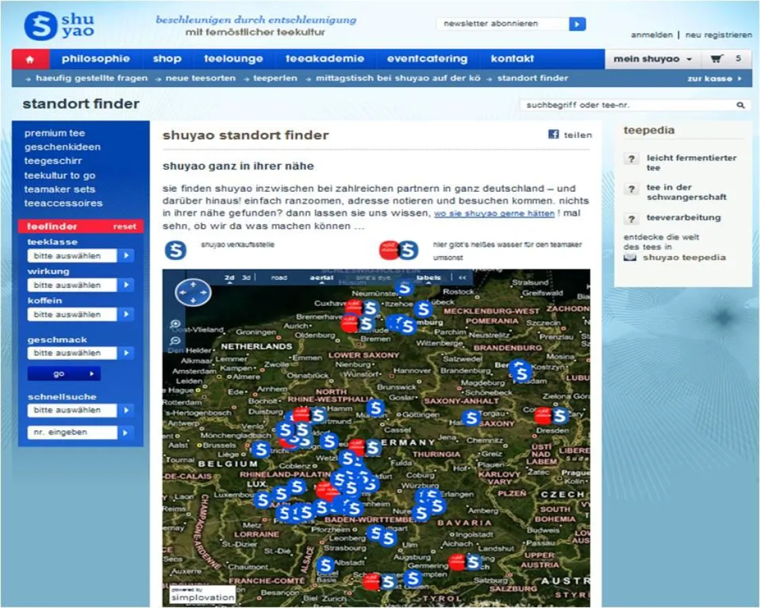Click the map zoom-in magnifier

coord(176,325)
